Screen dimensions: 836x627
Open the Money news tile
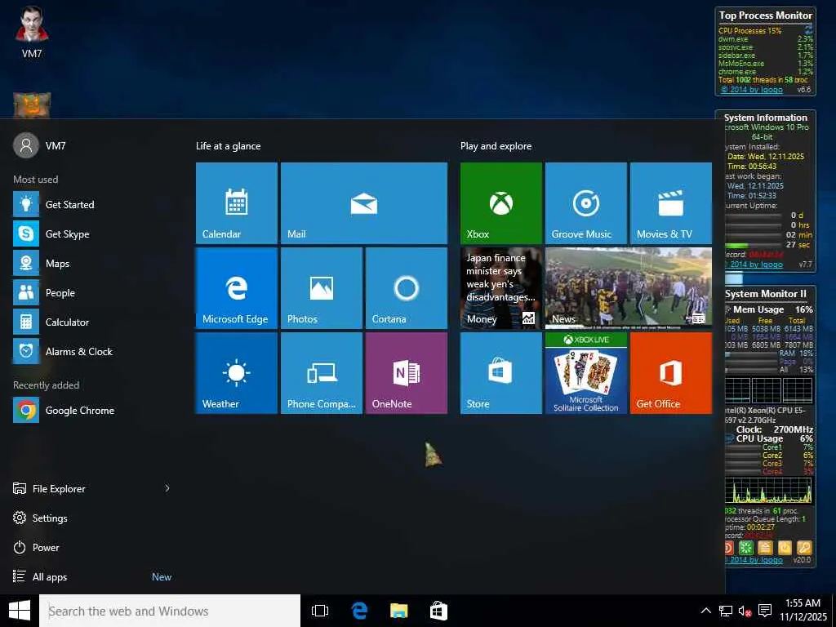click(x=500, y=288)
